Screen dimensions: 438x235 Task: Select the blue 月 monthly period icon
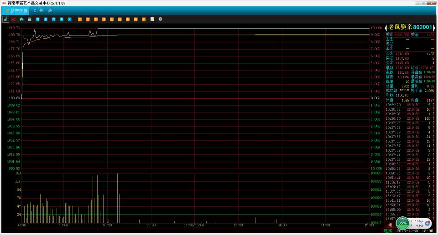pyautogui.click(x=54, y=19)
